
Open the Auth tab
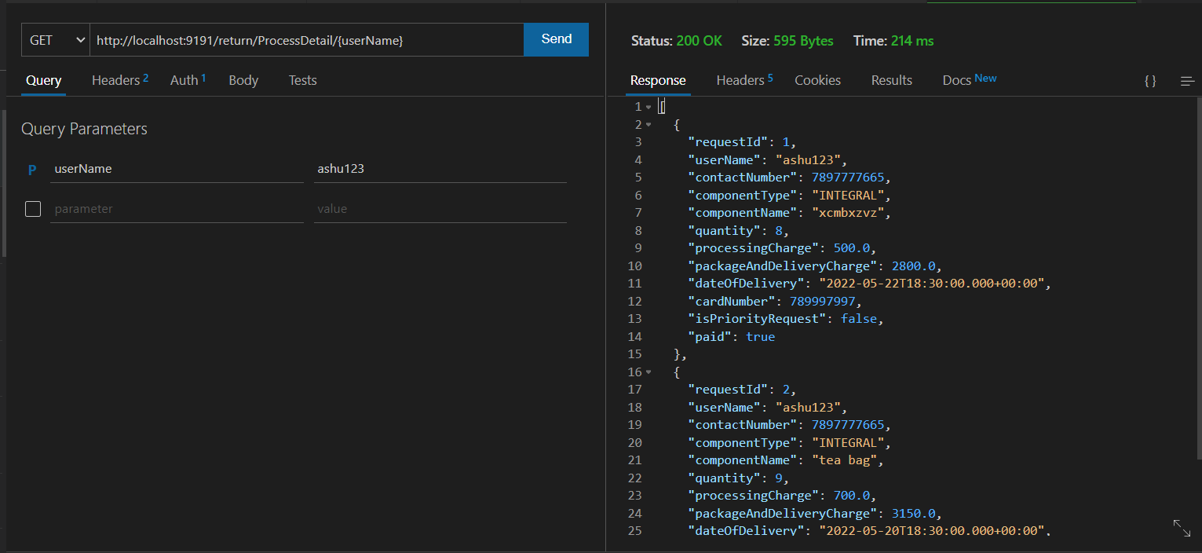pyautogui.click(x=188, y=80)
